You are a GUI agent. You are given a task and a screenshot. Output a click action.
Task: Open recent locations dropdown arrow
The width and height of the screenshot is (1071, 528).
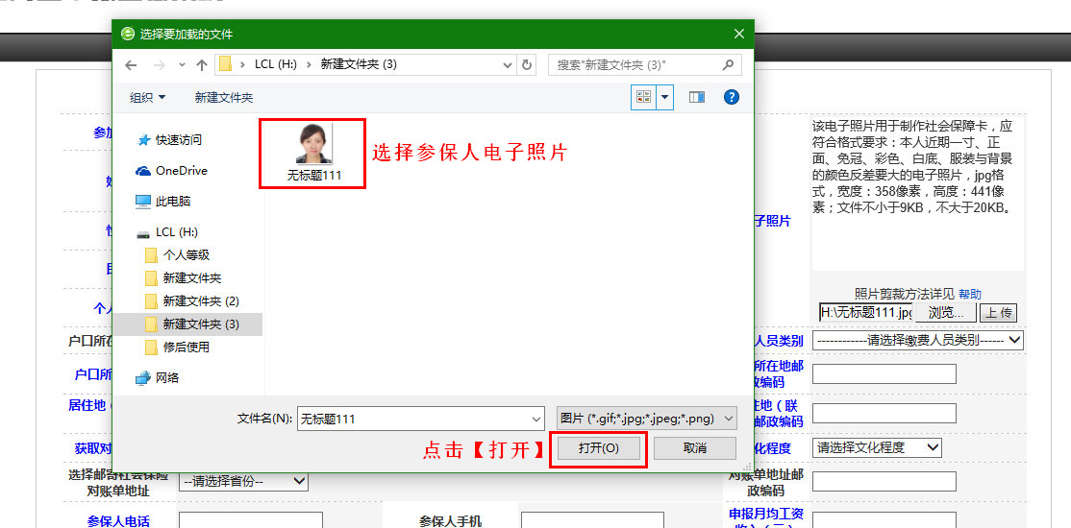pyautogui.click(x=182, y=65)
